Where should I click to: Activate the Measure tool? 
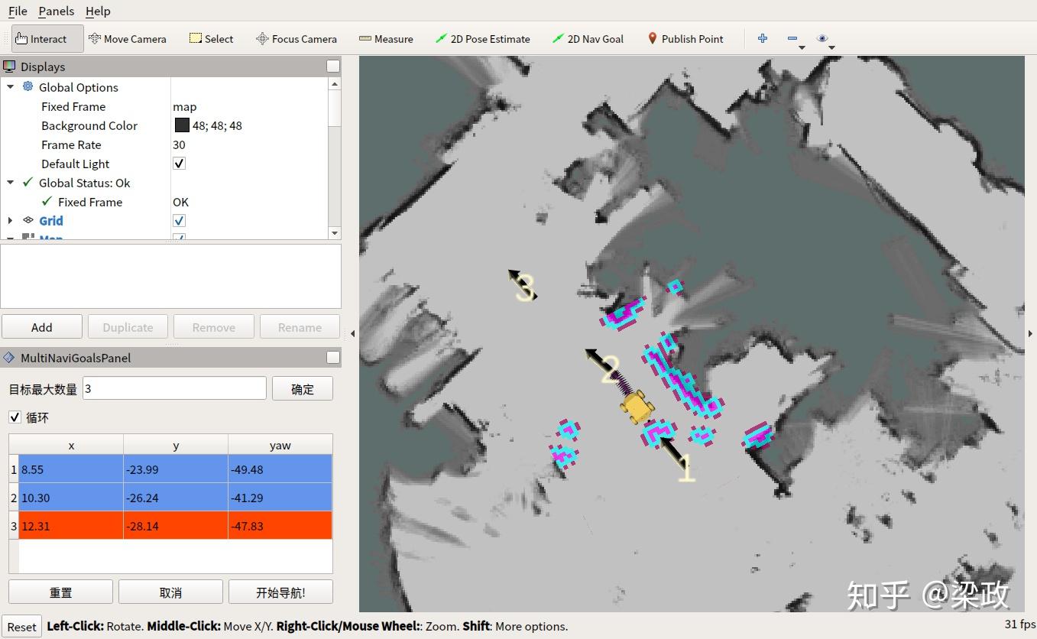[x=386, y=39]
